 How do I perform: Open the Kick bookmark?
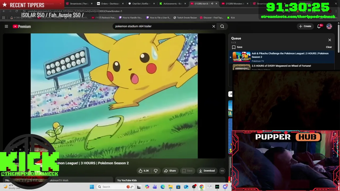231,18
